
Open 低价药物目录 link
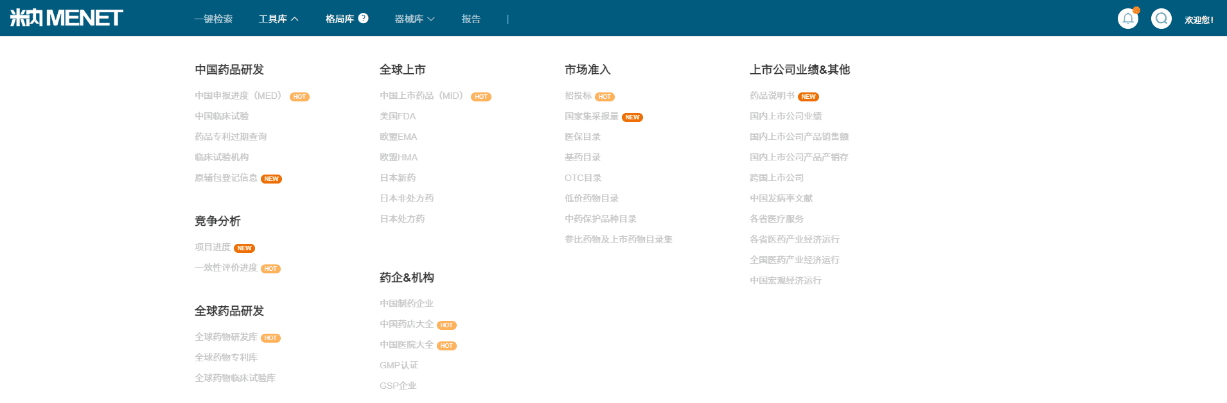pyautogui.click(x=592, y=198)
